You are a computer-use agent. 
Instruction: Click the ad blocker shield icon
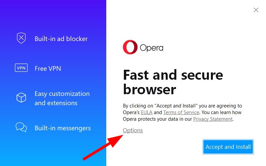[21, 38]
